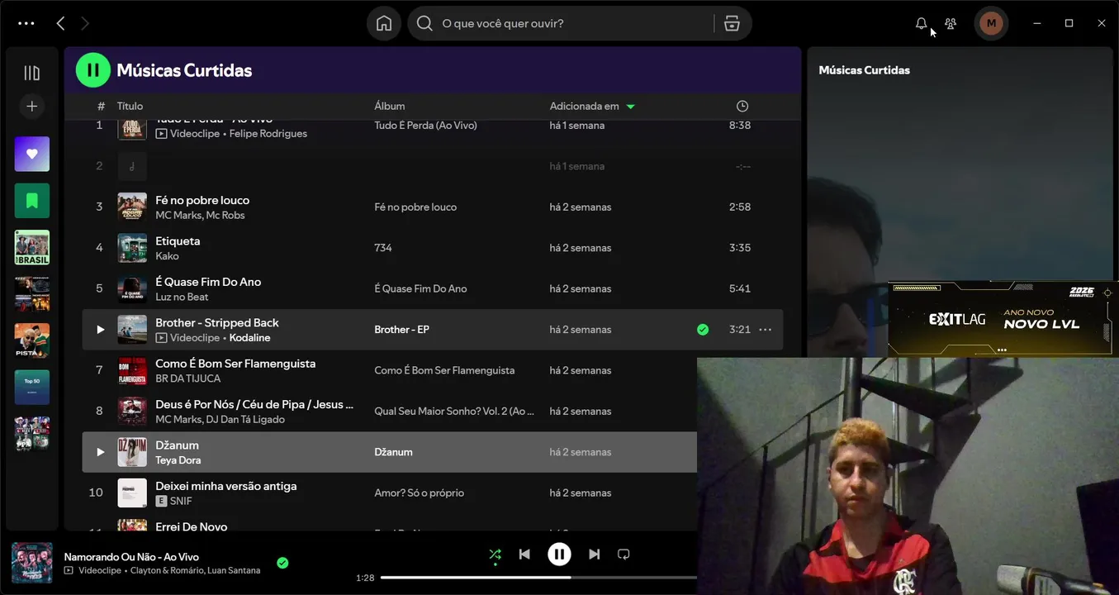Open Namorando Ou Não now-playing title

[x=131, y=557]
